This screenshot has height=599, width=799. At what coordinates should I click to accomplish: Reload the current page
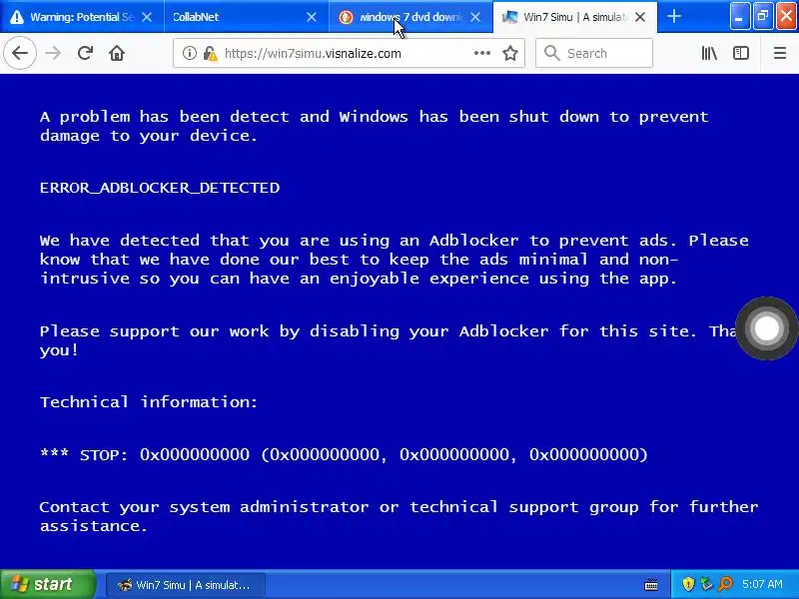85,53
